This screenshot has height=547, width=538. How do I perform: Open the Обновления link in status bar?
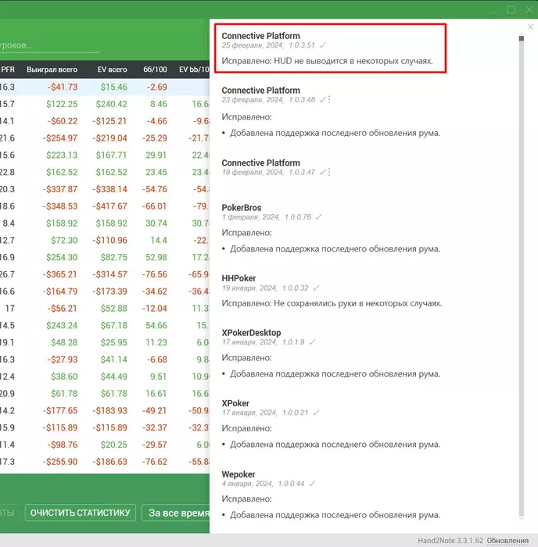click(508, 541)
